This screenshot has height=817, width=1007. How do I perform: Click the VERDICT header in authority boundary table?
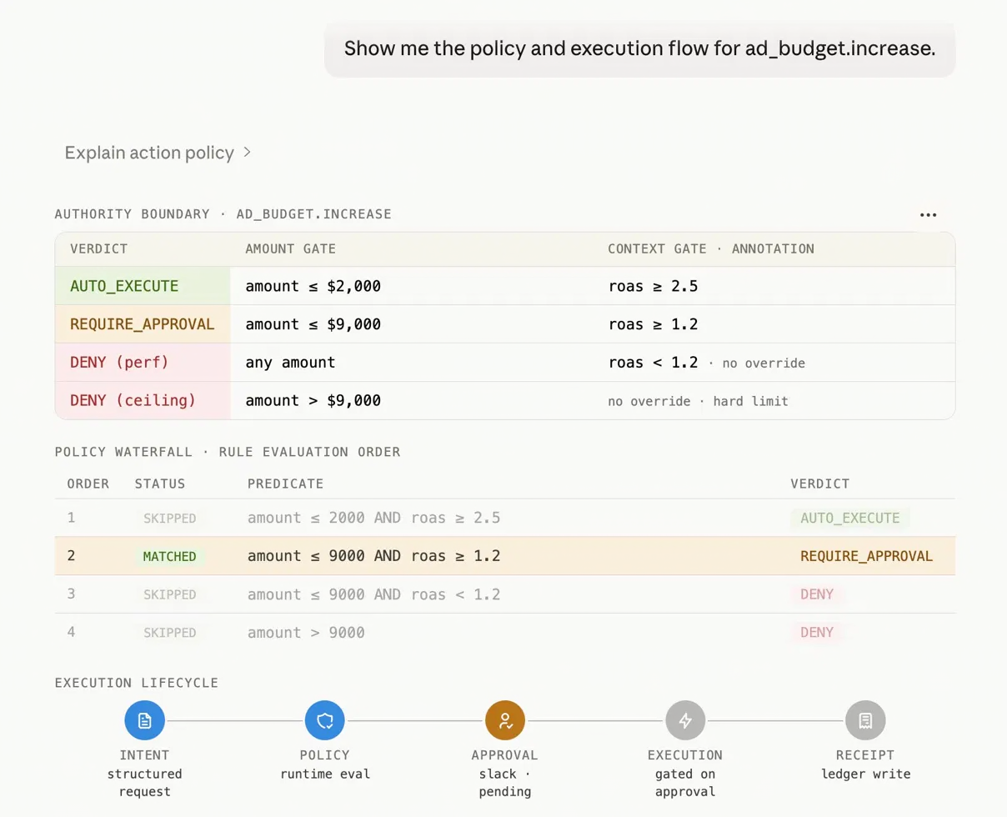pos(98,248)
